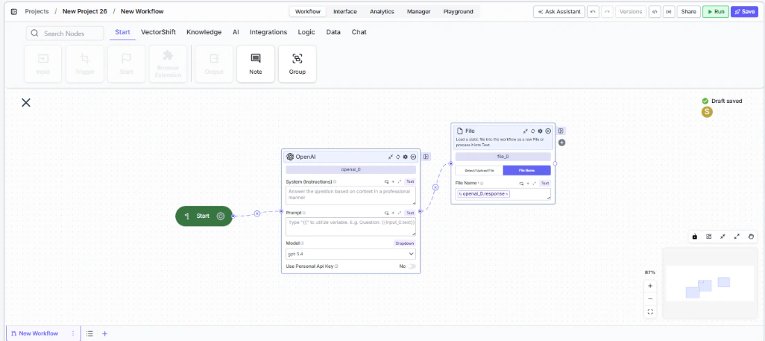The height and width of the screenshot is (341, 765).
Task: Run the workflow
Action: (716, 12)
